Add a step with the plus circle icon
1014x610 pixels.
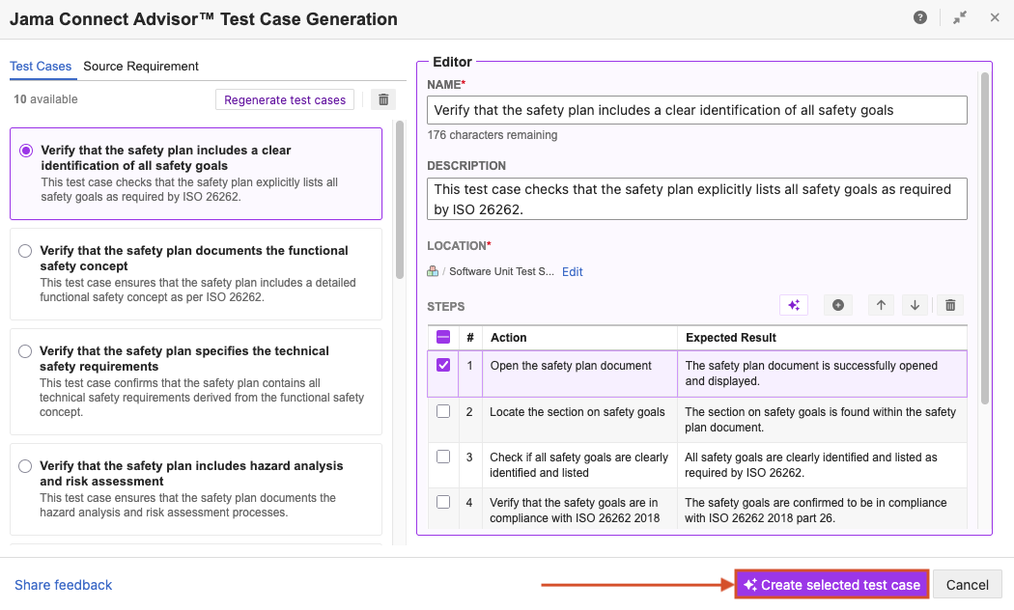(x=837, y=305)
